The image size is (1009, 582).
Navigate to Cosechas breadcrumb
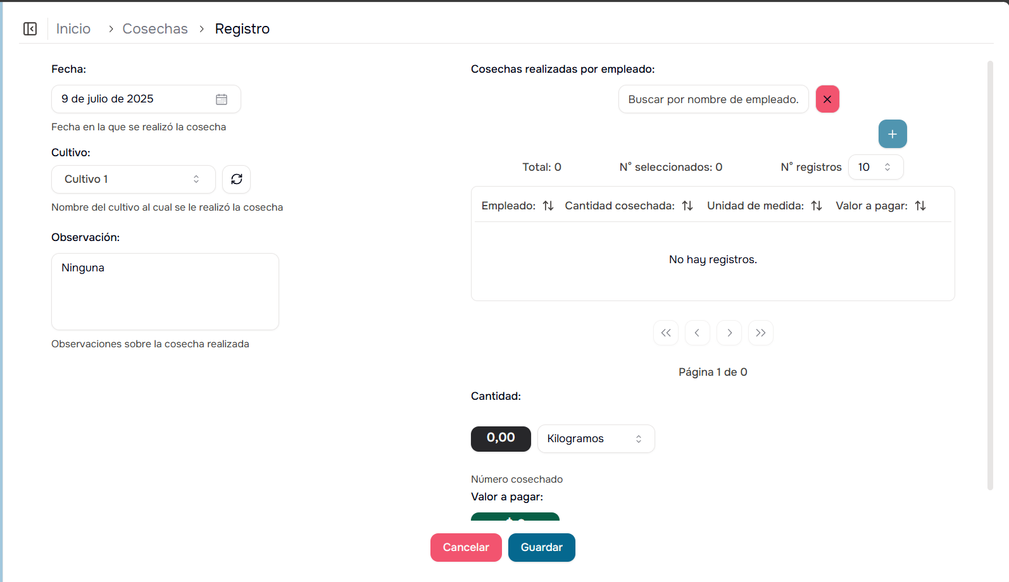click(155, 29)
